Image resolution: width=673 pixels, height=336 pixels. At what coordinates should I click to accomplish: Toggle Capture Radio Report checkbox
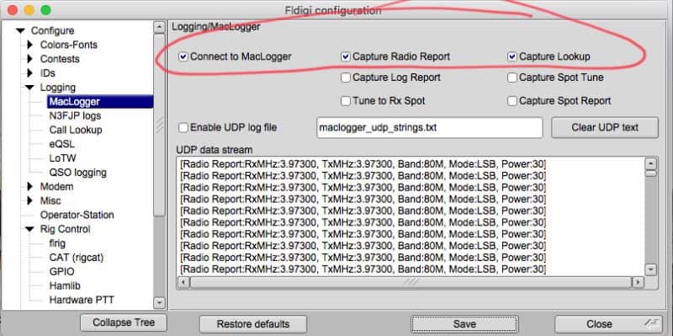[x=346, y=56]
